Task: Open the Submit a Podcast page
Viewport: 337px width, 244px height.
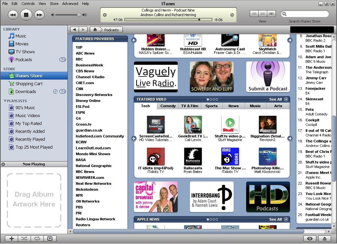Action: [x=268, y=77]
